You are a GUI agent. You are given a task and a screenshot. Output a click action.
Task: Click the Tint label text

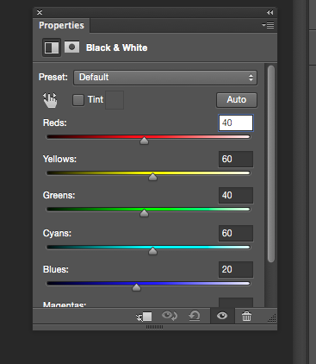tap(96, 99)
